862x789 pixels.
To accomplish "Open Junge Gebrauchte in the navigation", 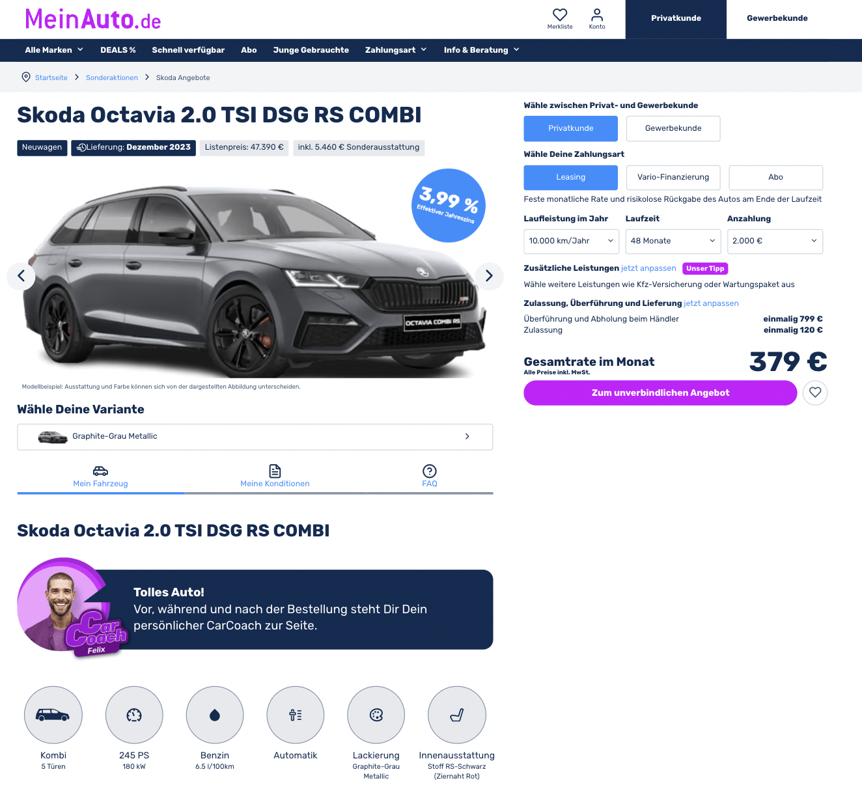I will [311, 50].
